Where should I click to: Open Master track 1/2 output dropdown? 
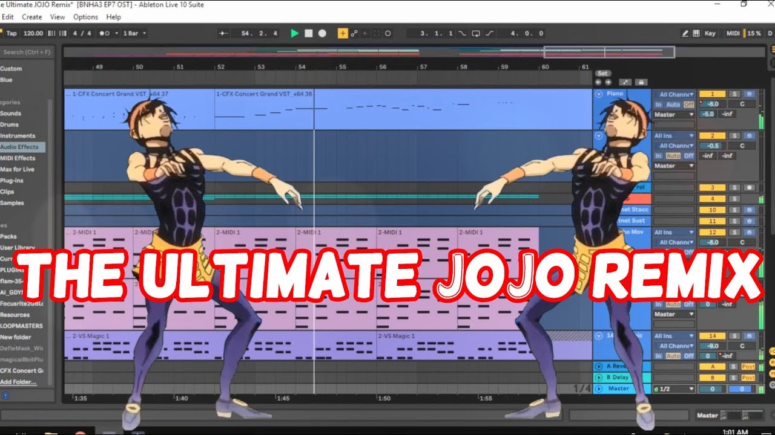(674, 389)
